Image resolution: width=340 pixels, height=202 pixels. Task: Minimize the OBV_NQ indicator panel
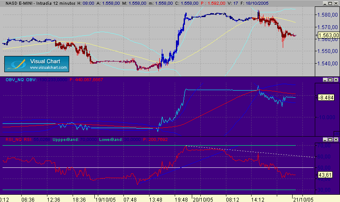(x=325, y=80)
